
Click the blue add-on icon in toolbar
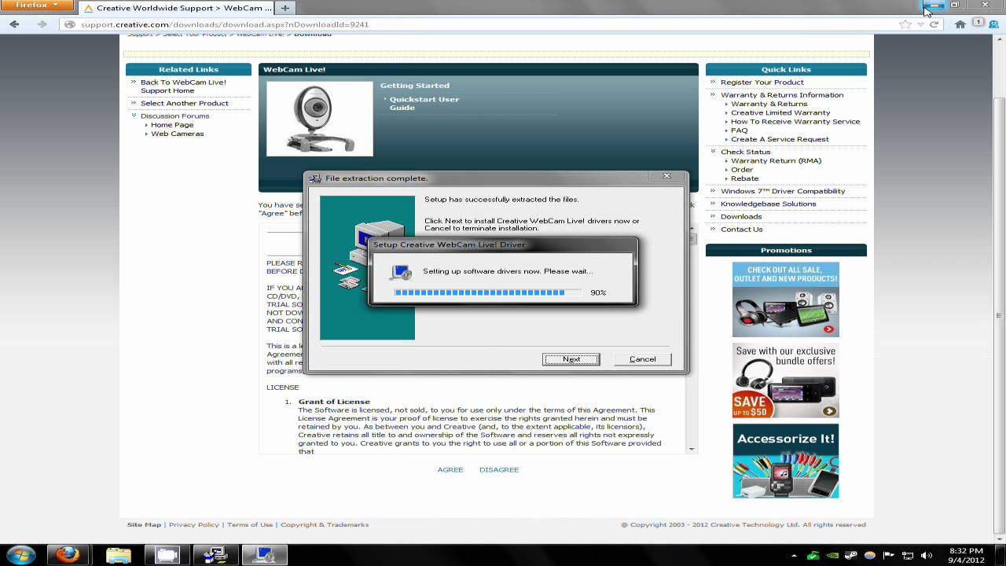pyautogui.click(x=994, y=24)
